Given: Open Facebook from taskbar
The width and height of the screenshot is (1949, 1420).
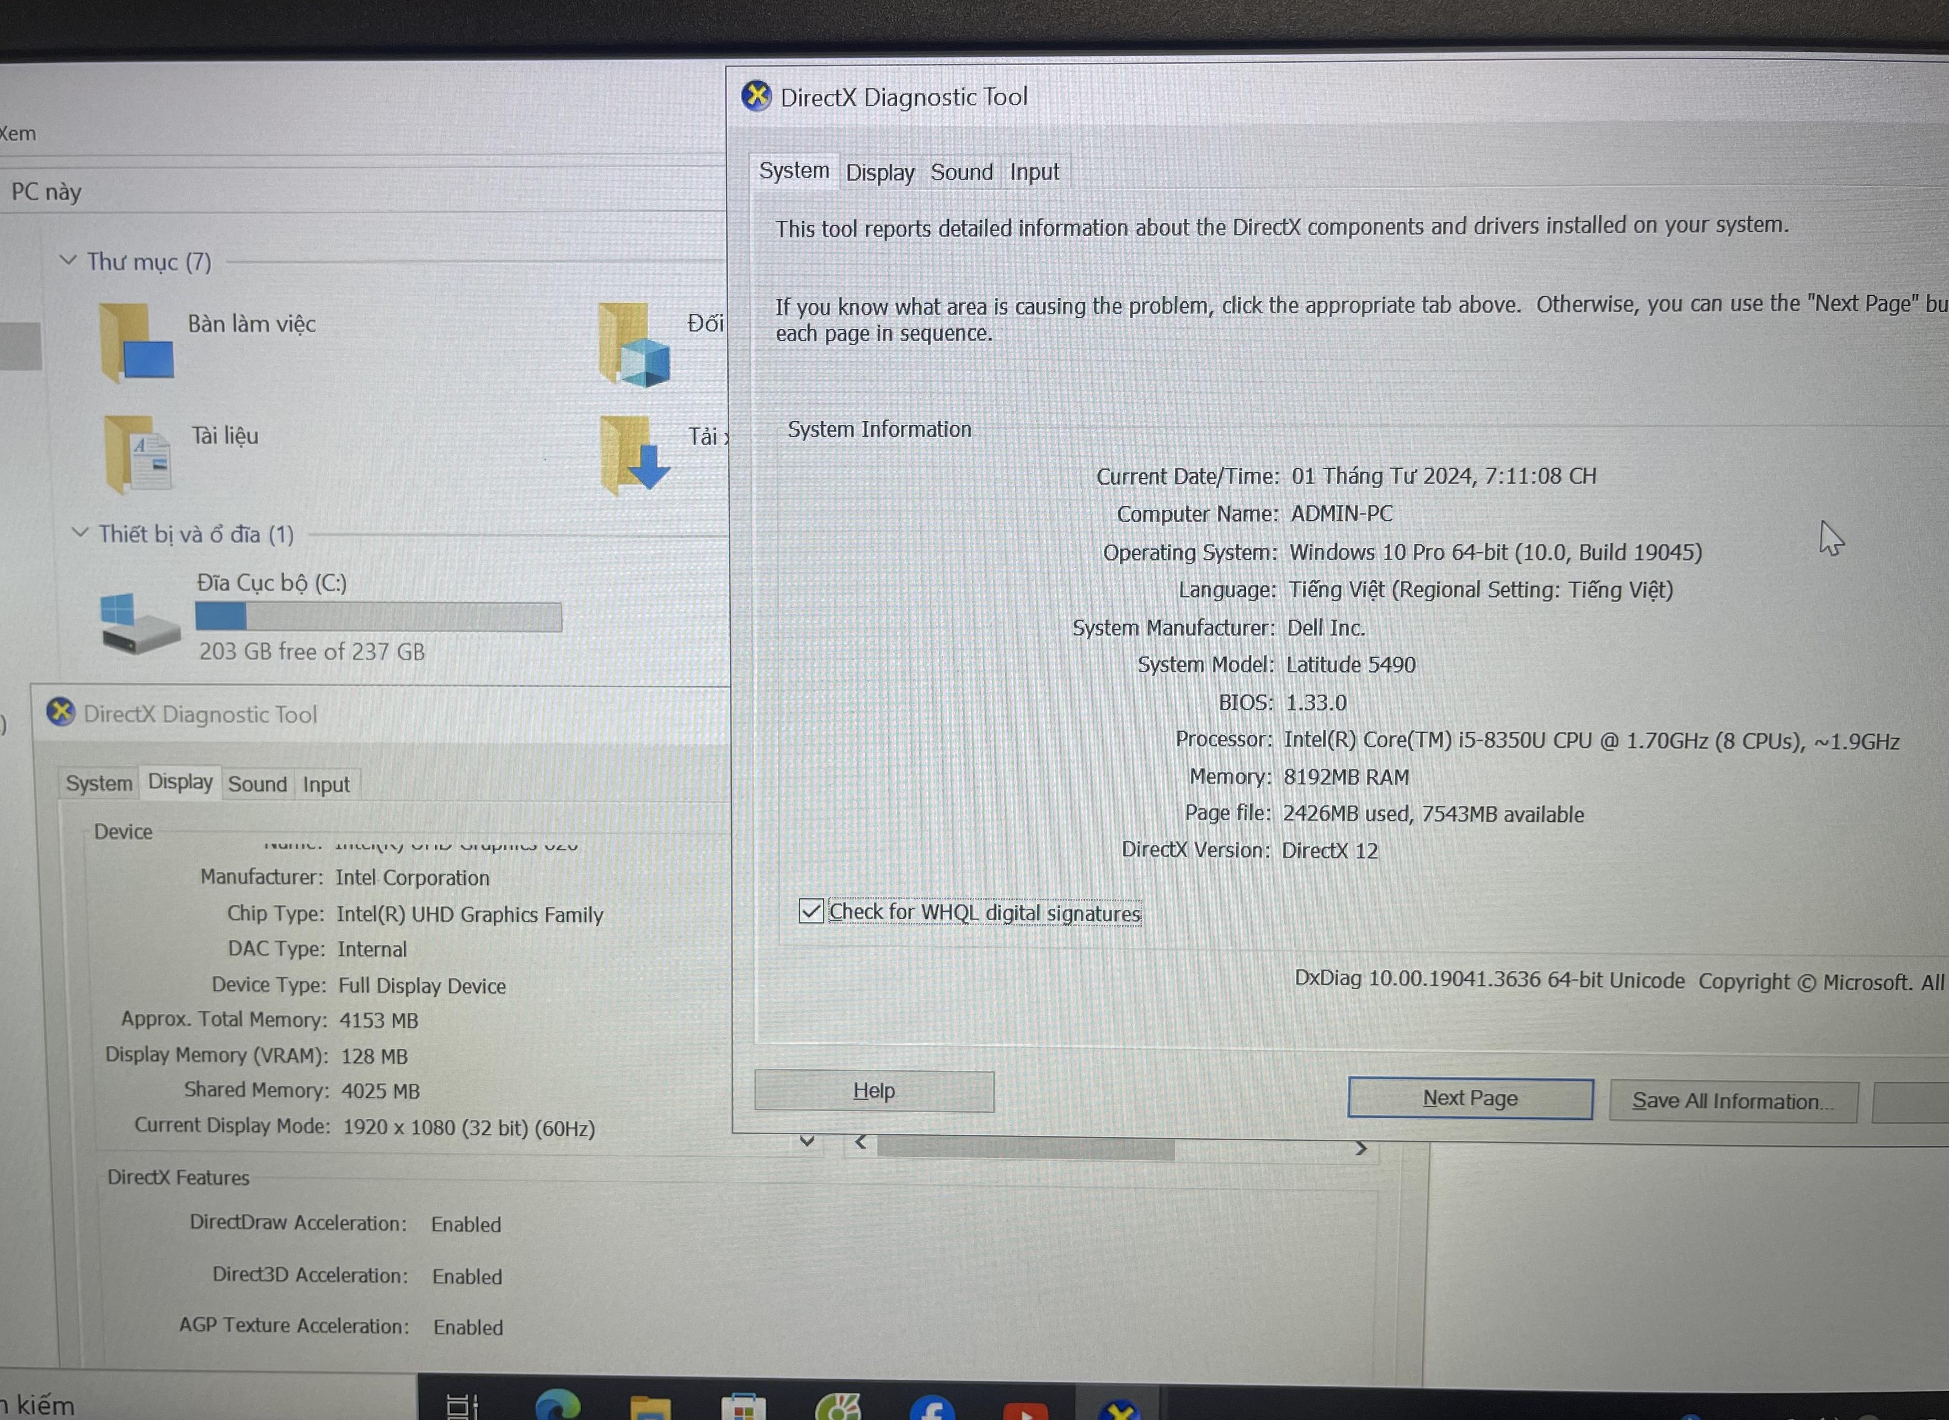Looking at the screenshot, I should [932, 1408].
